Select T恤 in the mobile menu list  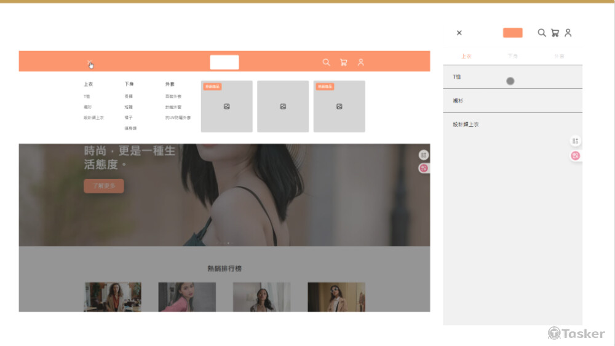click(458, 77)
